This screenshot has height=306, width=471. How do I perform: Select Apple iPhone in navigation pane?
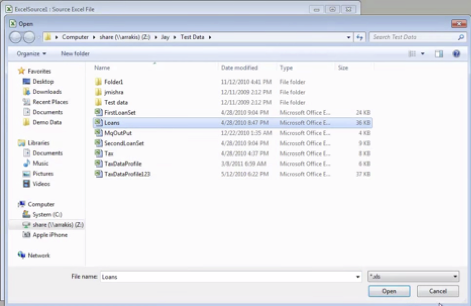click(50, 235)
